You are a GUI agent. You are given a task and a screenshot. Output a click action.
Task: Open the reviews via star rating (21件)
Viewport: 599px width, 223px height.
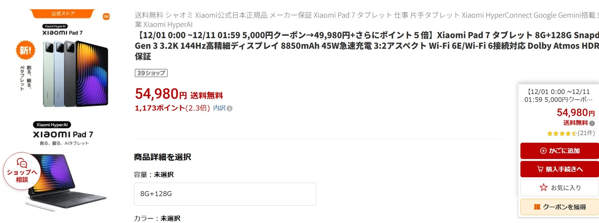pyautogui.click(x=571, y=133)
